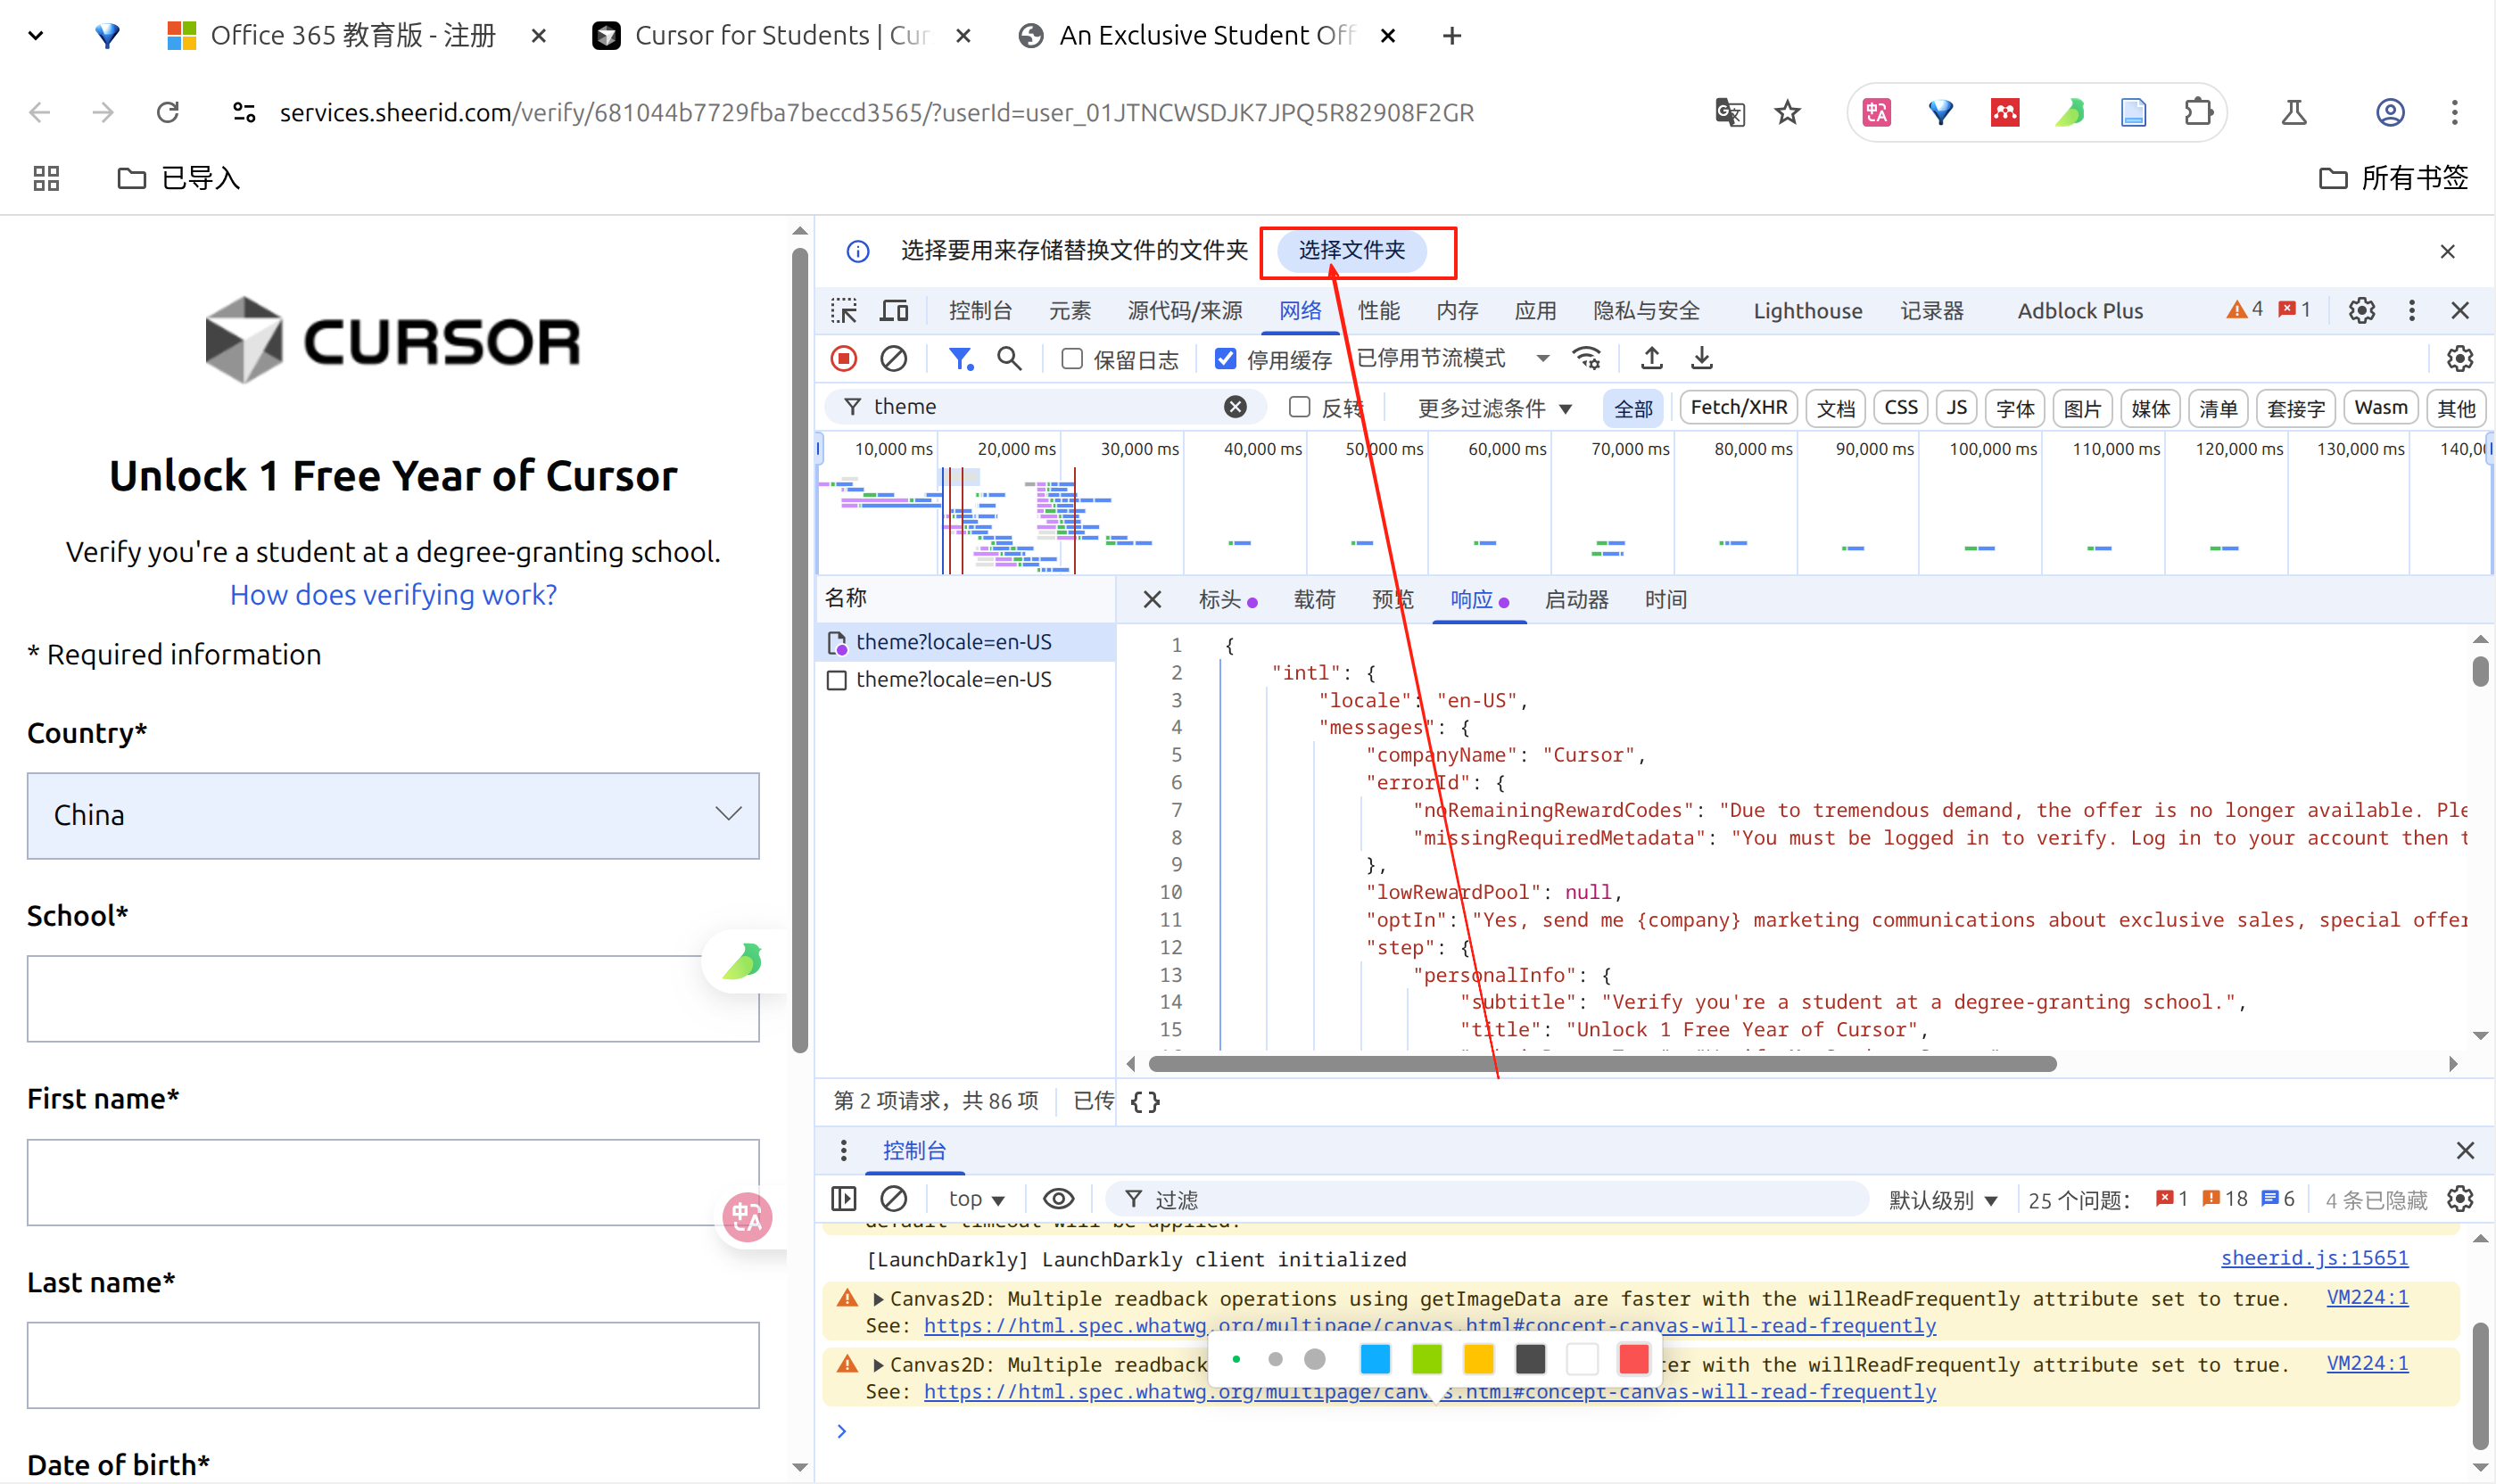Image resolution: width=2496 pixels, height=1484 pixels.
Task: Clear the theme filter text
Action: (1236, 407)
